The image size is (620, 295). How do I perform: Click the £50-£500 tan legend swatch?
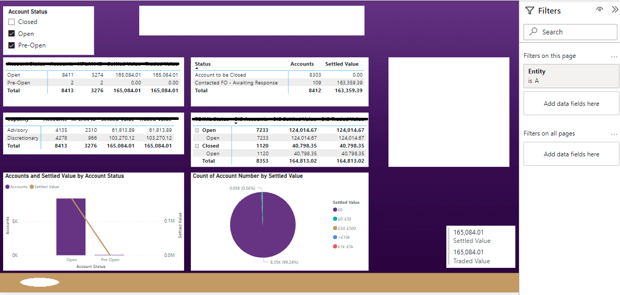[335, 228]
